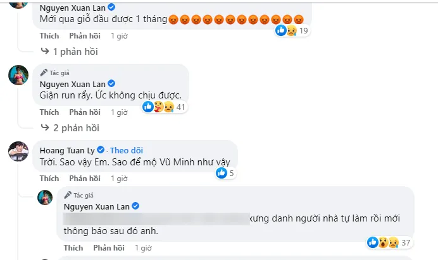This screenshot has height=260, width=438.
Task: Reply to the 'Giận run rẩy' comment
Action: click(85, 112)
